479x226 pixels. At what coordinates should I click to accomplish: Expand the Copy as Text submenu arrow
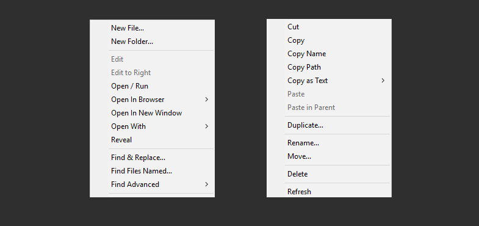(383, 81)
